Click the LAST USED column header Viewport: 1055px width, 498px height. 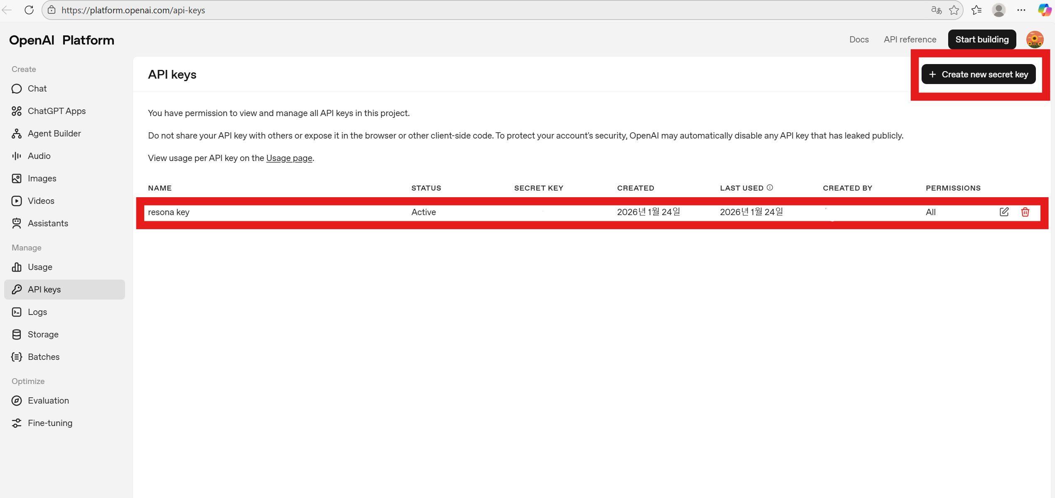click(x=742, y=188)
